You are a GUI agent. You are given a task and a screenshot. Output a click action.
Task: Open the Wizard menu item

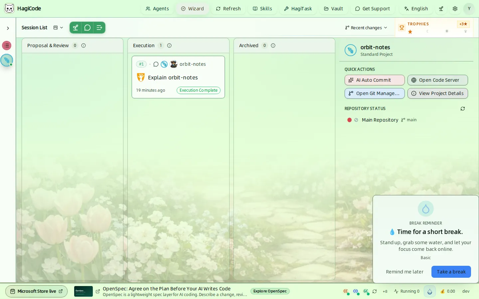[193, 9]
